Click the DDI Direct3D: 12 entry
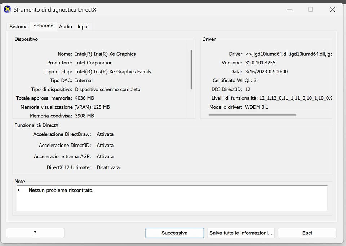Image resolution: width=346 pixels, height=246 pixels. 231,89
